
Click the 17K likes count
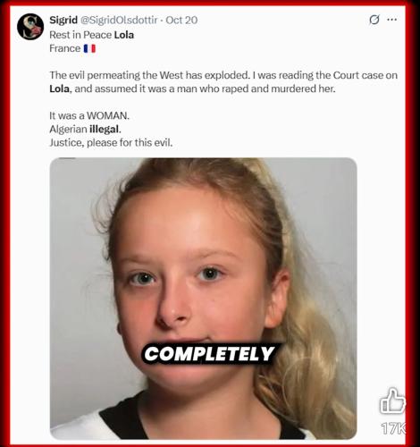393,428
